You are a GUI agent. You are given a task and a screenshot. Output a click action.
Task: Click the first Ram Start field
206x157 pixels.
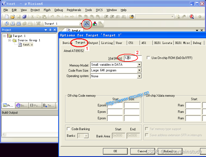tap(193, 105)
